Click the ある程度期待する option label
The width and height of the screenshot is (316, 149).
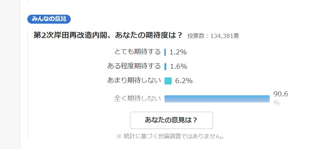134,66
